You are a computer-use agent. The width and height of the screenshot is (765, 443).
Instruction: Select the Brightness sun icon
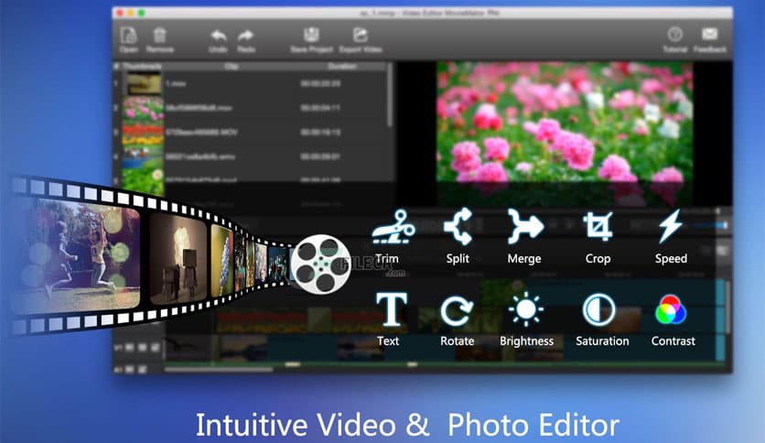point(525,309)
